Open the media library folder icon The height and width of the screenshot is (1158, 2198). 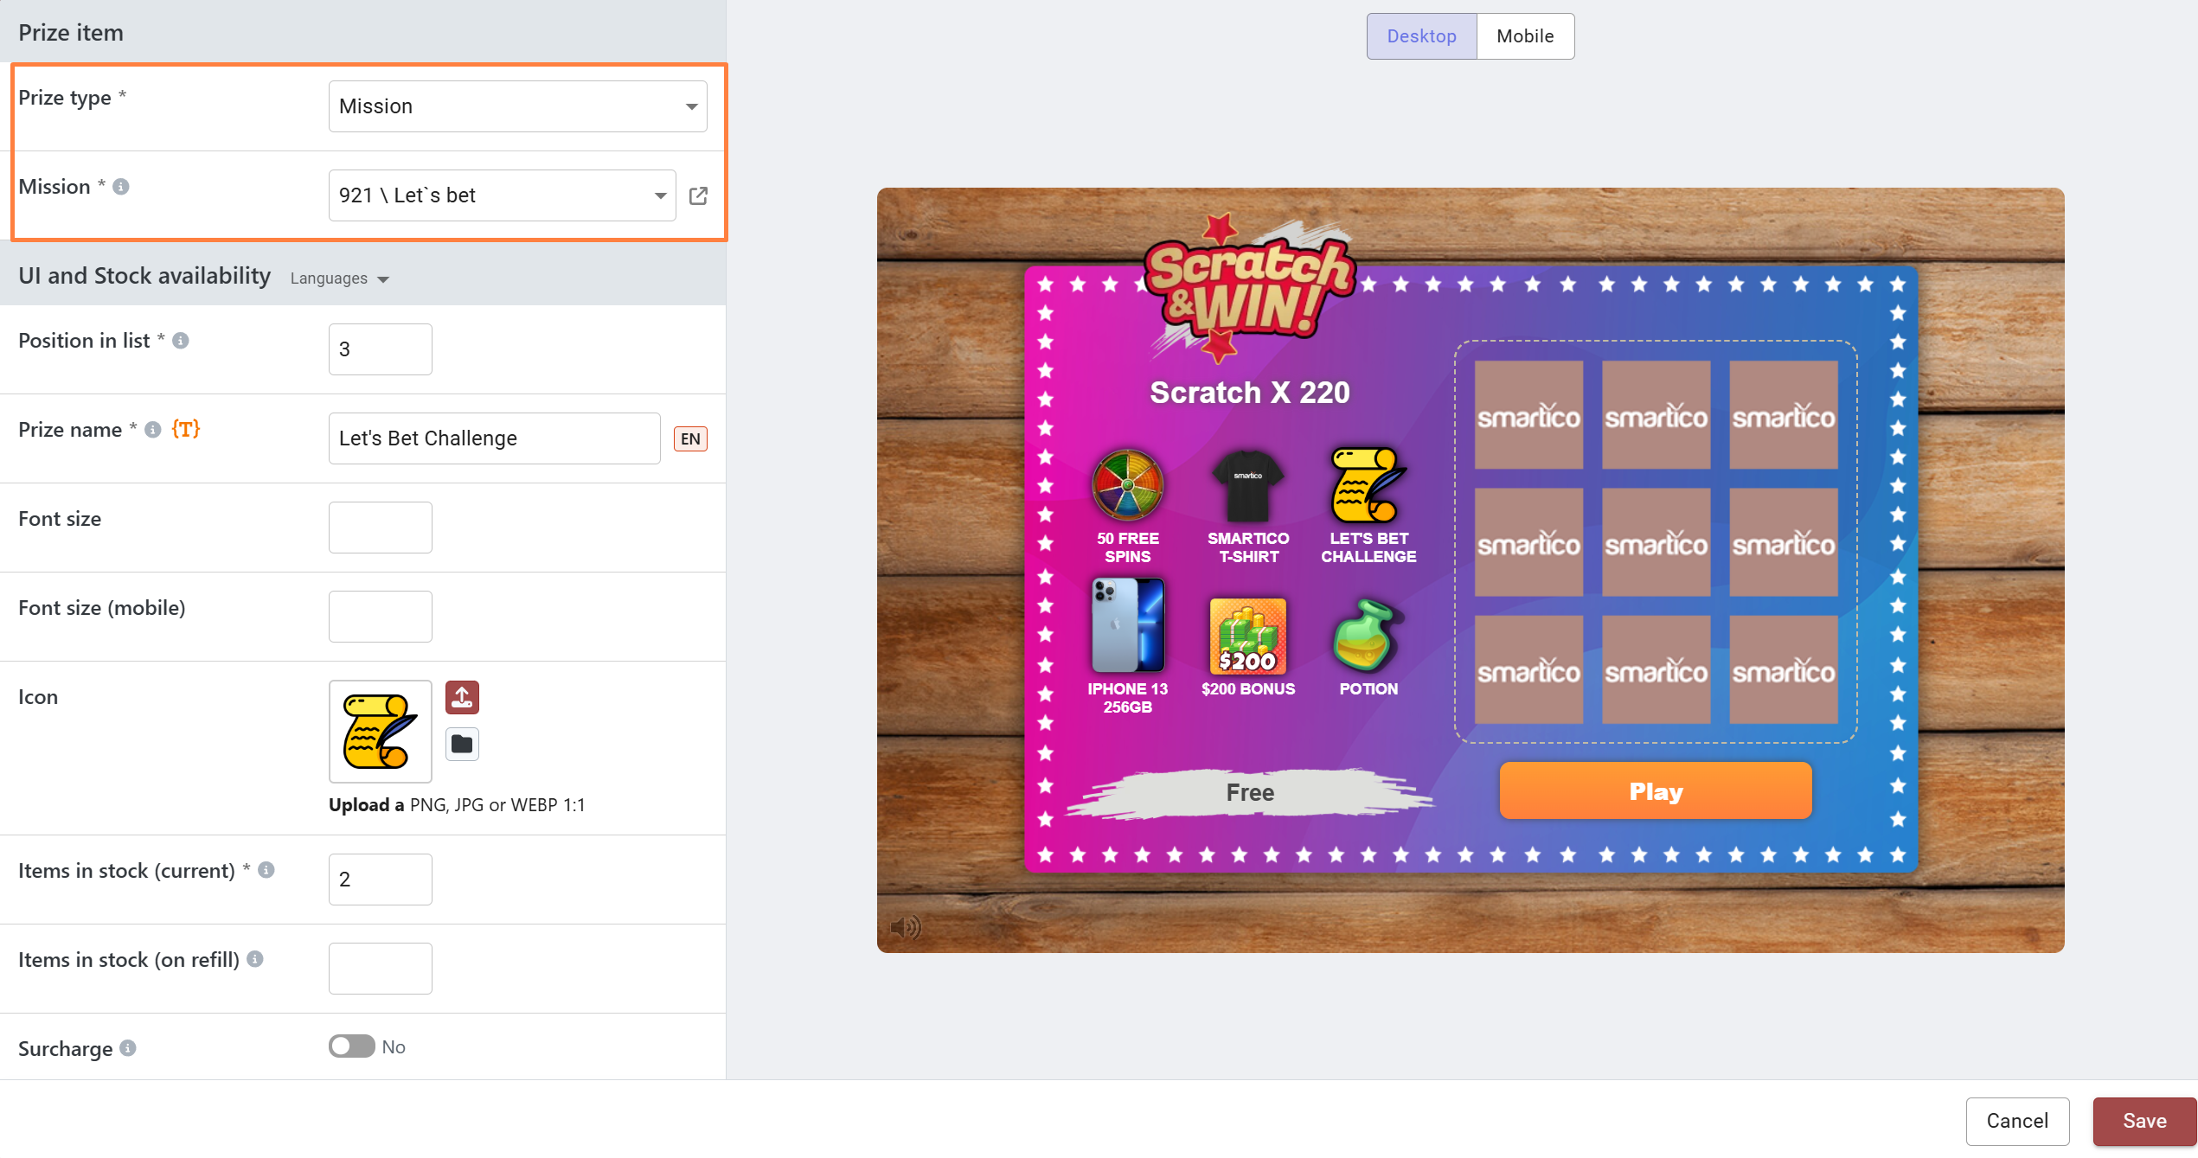[x=462, y=744]
